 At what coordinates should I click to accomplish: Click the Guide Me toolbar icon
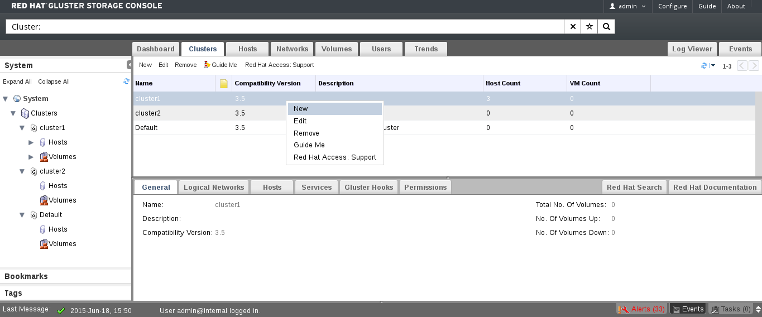point(207,65)
